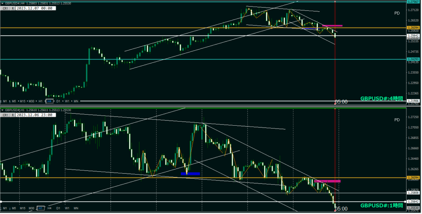Switch lower chart to M1 timeframe
Viewport: 422px width, 214px height.
click(5, 208)
